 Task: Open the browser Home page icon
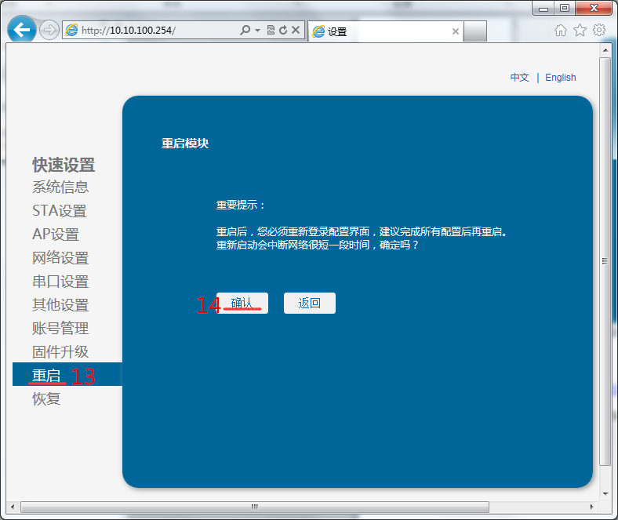point(560,31)
